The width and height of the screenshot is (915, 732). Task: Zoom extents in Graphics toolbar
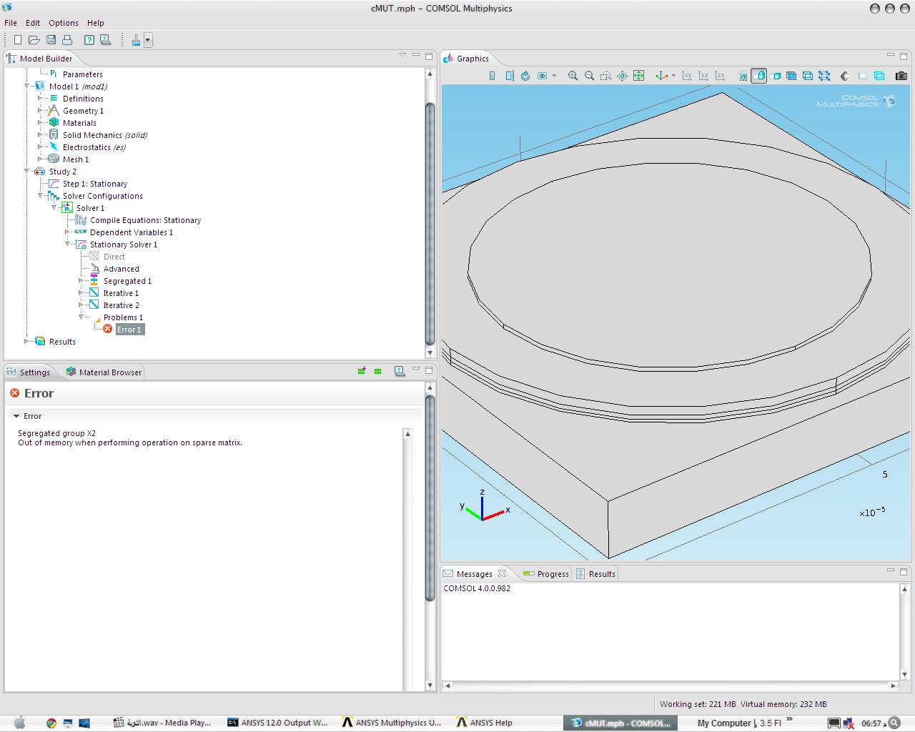638,76
